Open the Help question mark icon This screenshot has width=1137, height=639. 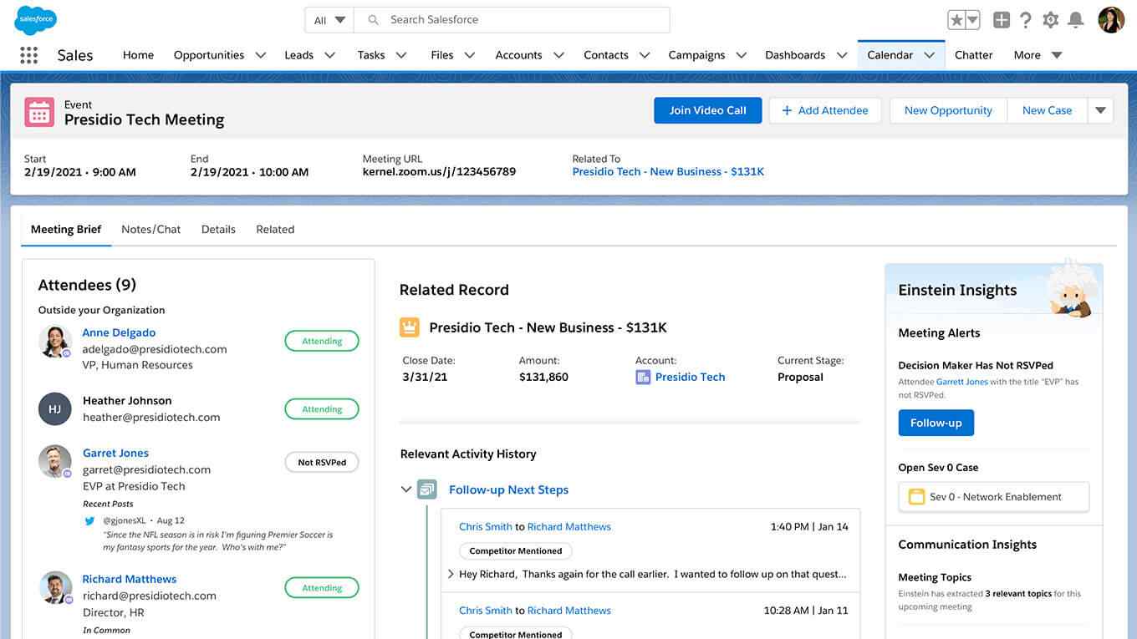(1026, 20)
